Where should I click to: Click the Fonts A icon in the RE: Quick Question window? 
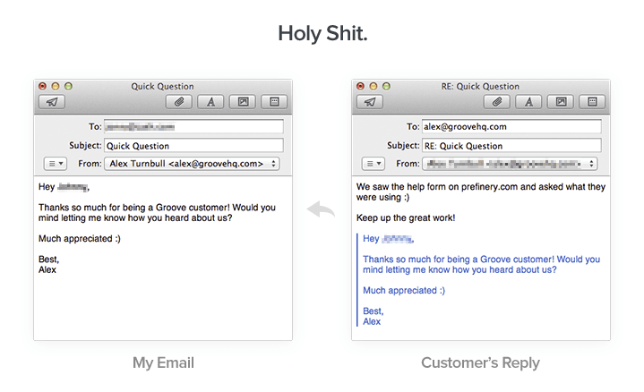528,102
